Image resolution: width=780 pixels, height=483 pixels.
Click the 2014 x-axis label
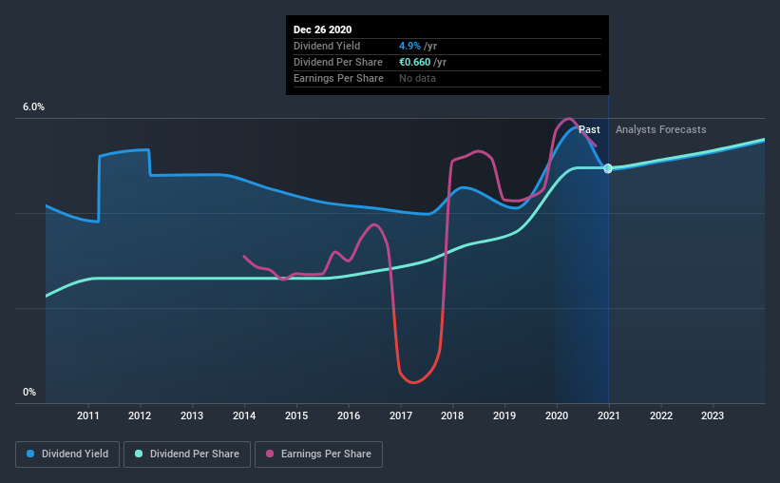click(x=244, y=415)
